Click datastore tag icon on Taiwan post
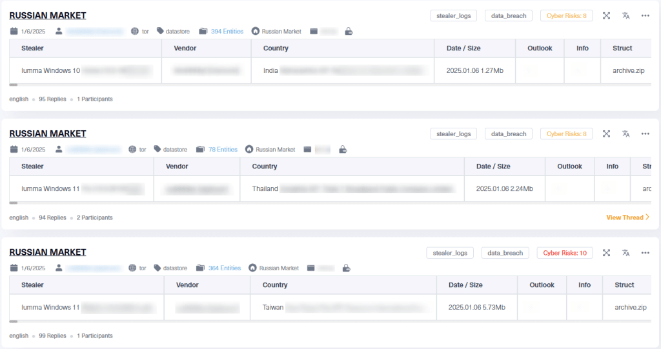The image size is (661, 349). tap(158, 268)
